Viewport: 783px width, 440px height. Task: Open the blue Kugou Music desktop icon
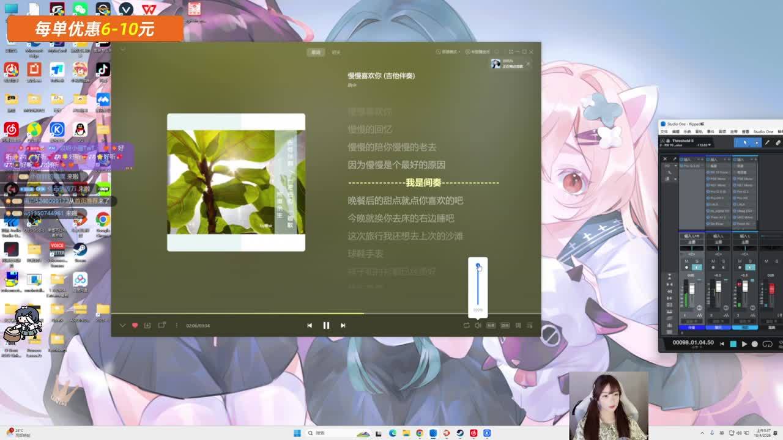(x=57, y=131)
